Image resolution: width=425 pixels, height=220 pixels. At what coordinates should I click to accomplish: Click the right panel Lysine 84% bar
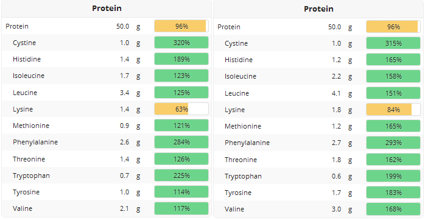(x=393, y=110)
